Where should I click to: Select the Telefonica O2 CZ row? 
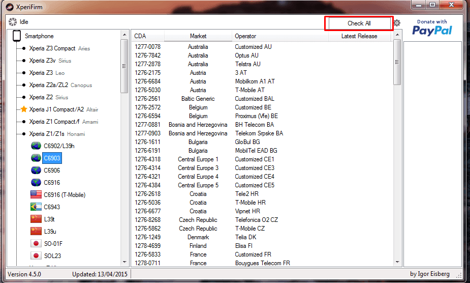(262, 220)
